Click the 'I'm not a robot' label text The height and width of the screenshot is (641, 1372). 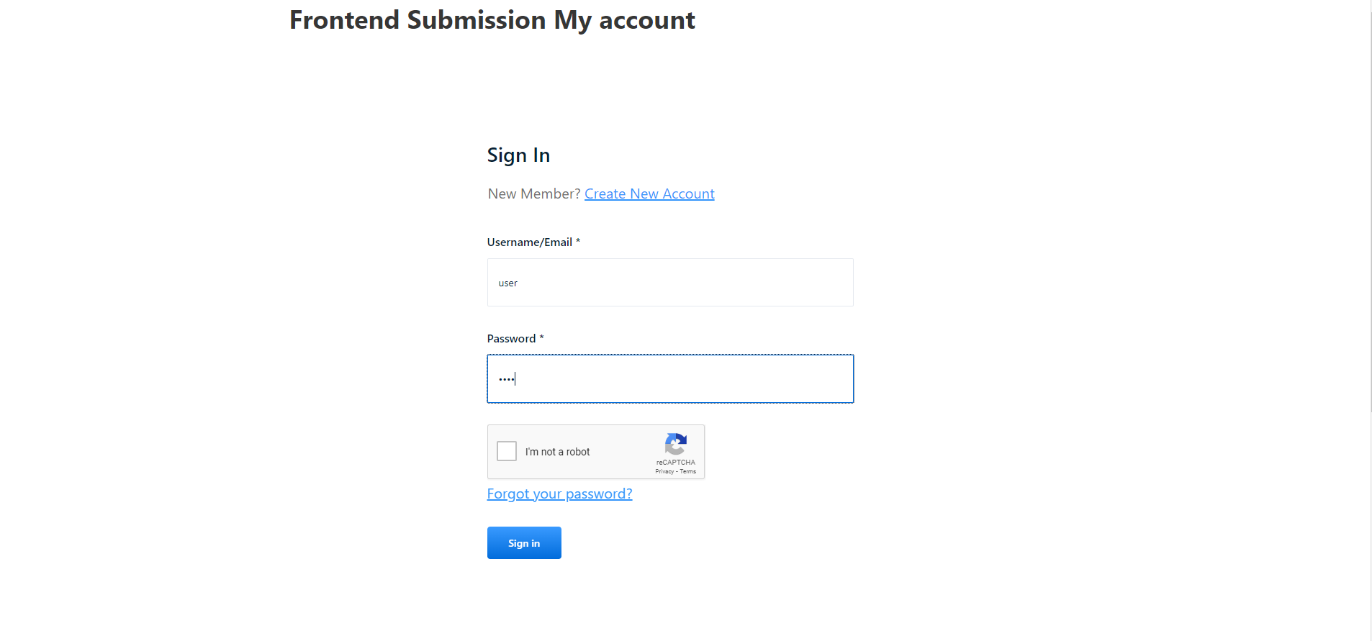pos(560,451)
